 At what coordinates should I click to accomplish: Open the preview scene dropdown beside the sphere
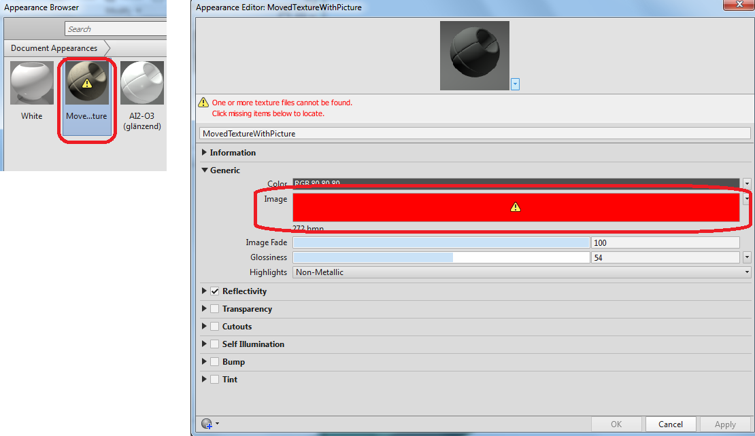(515, 84)
